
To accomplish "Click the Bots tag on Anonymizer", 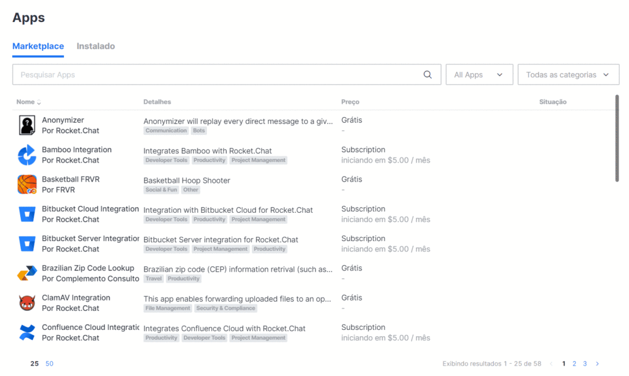I will 198,131.
